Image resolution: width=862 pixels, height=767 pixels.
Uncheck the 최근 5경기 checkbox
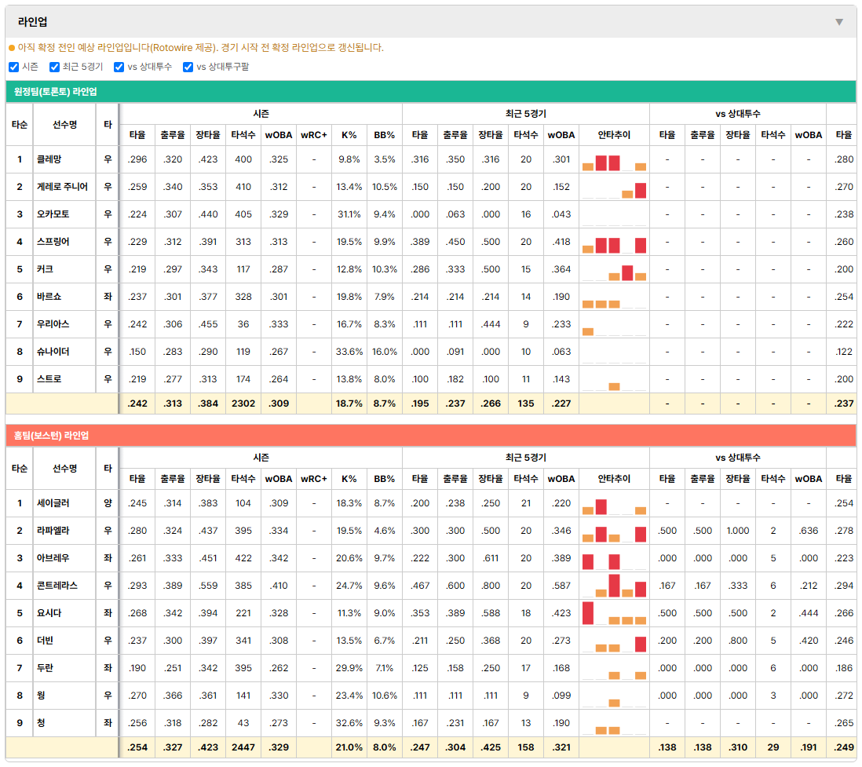click(x=54, y=67)
